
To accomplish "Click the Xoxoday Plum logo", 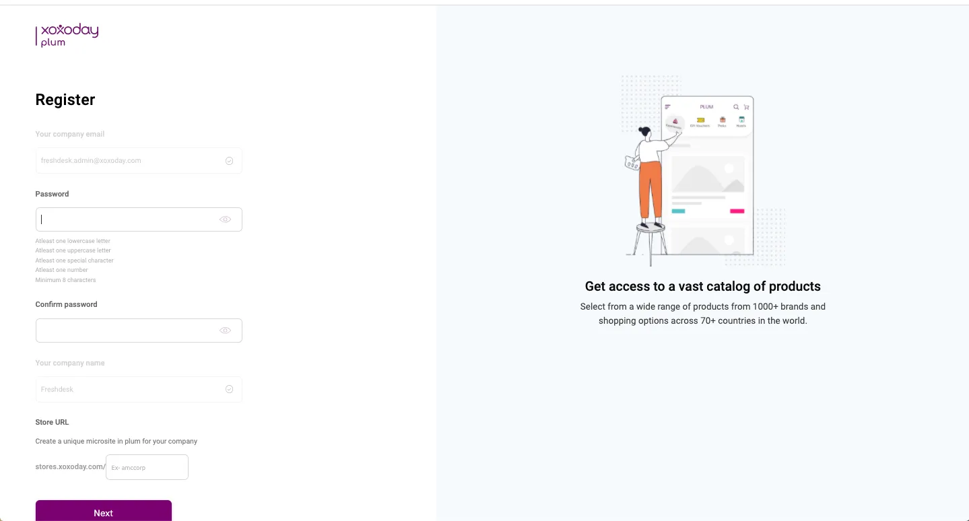I will click(x=67, y=35).
